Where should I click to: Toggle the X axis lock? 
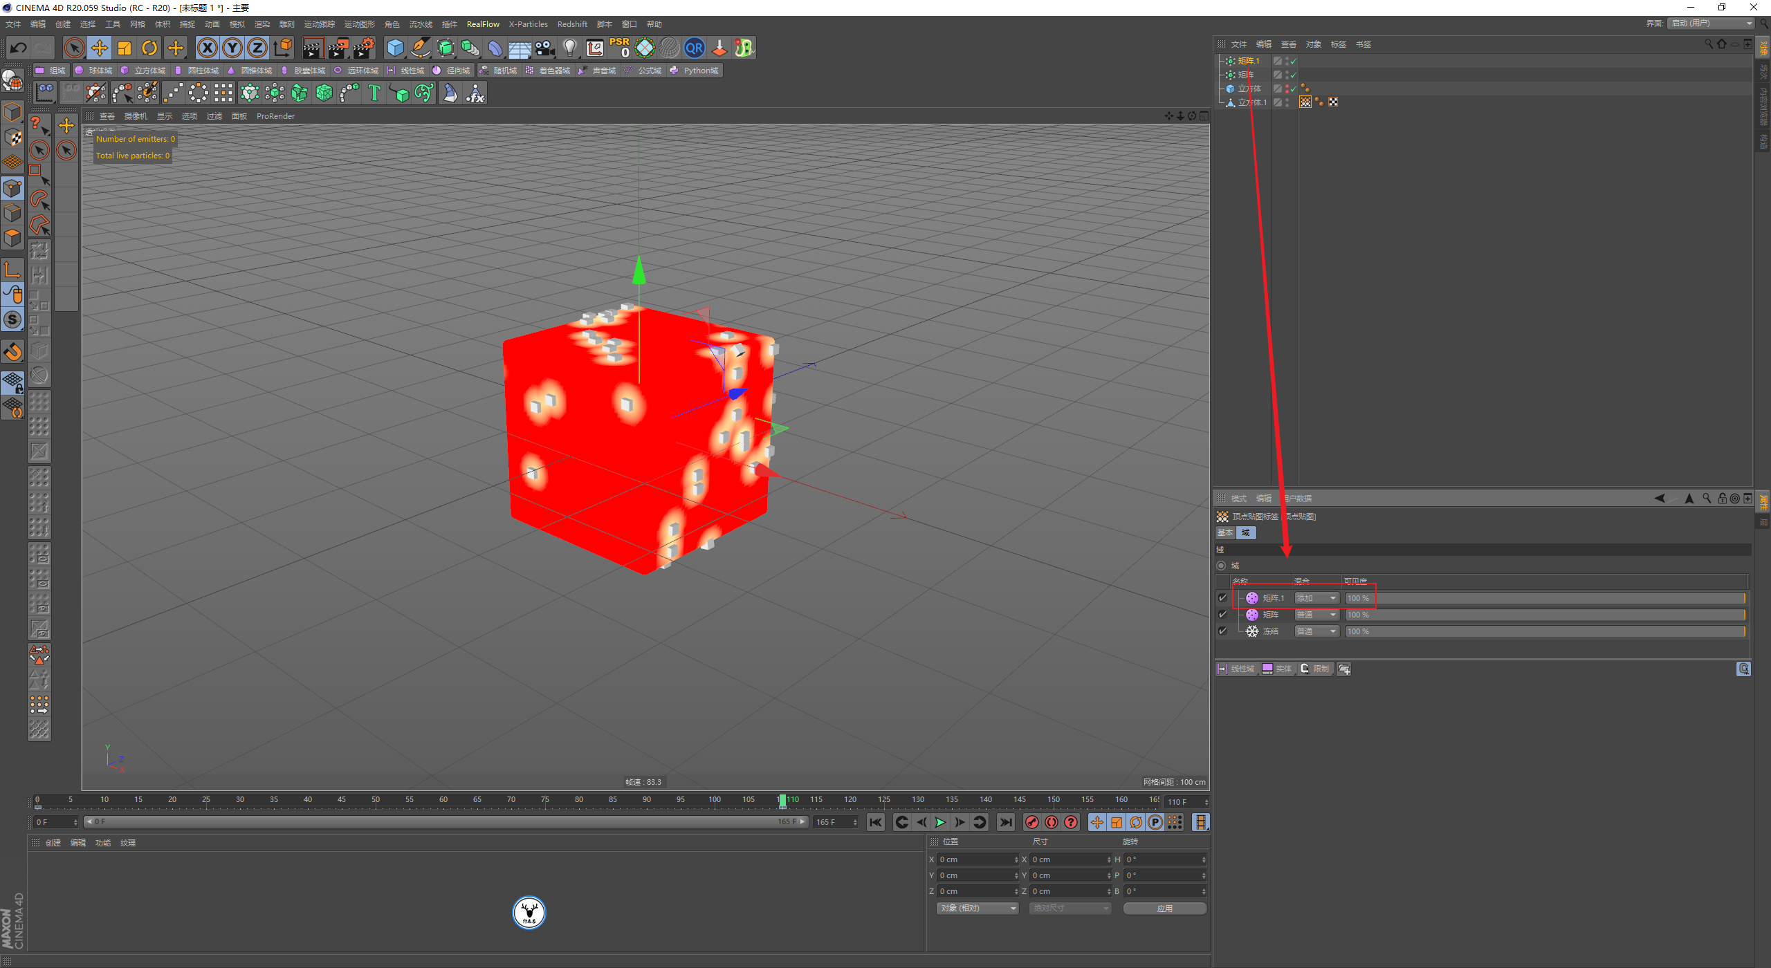pos(208,48)
